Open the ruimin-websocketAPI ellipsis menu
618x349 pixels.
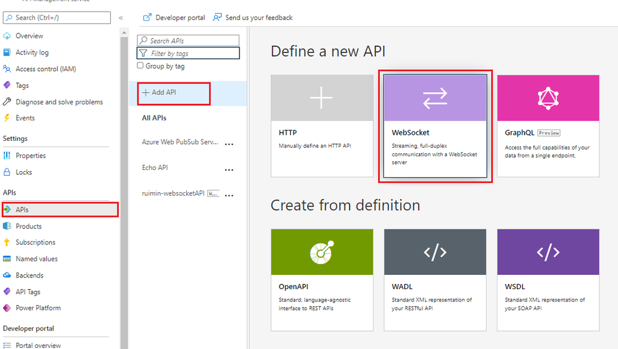(229, 195)
